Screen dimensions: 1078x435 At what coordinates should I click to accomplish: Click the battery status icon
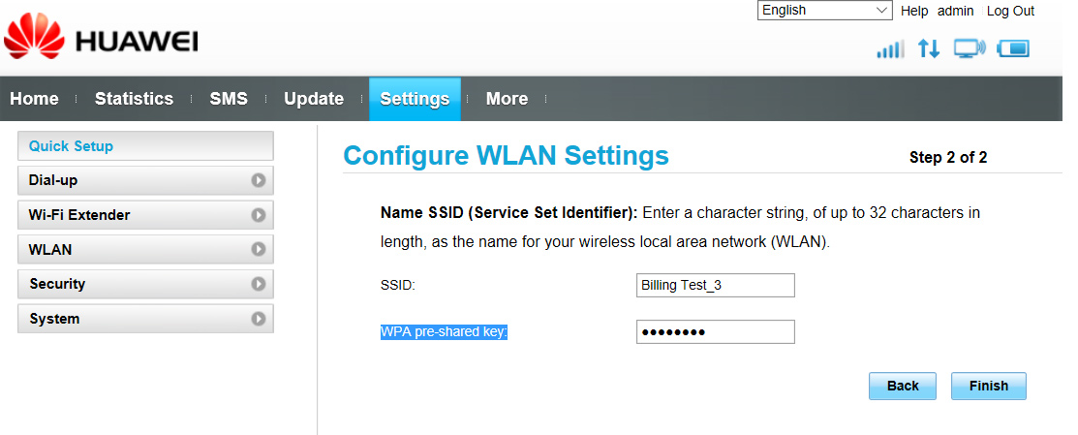(1013, 48)
